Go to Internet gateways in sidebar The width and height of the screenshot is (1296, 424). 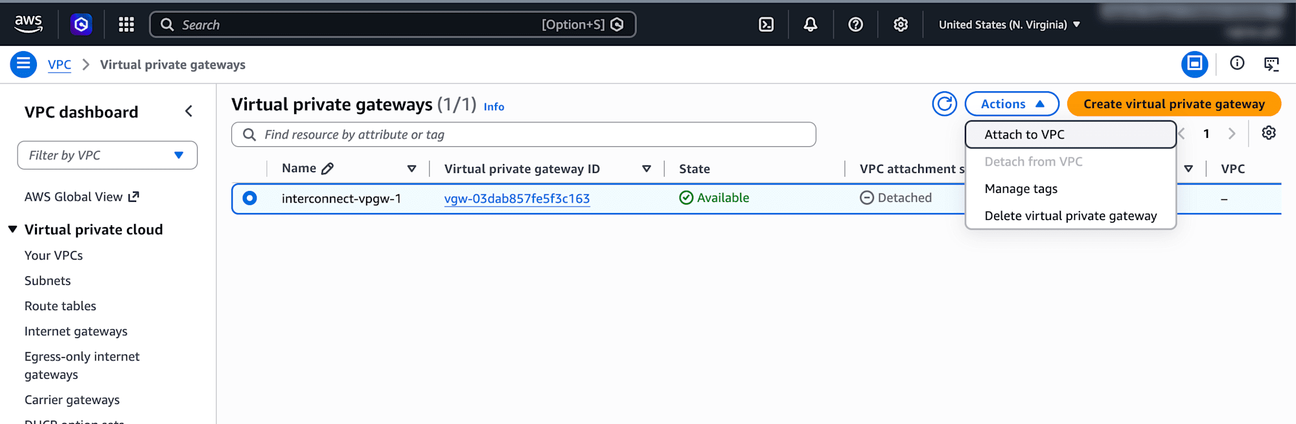coord(76,331)
